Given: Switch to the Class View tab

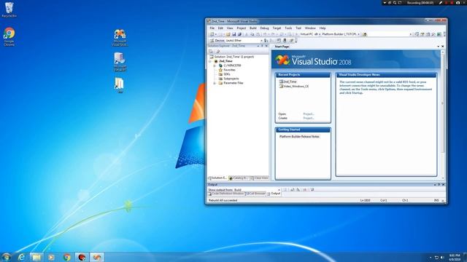Looking at the screenshot, I should coord(259,178).
